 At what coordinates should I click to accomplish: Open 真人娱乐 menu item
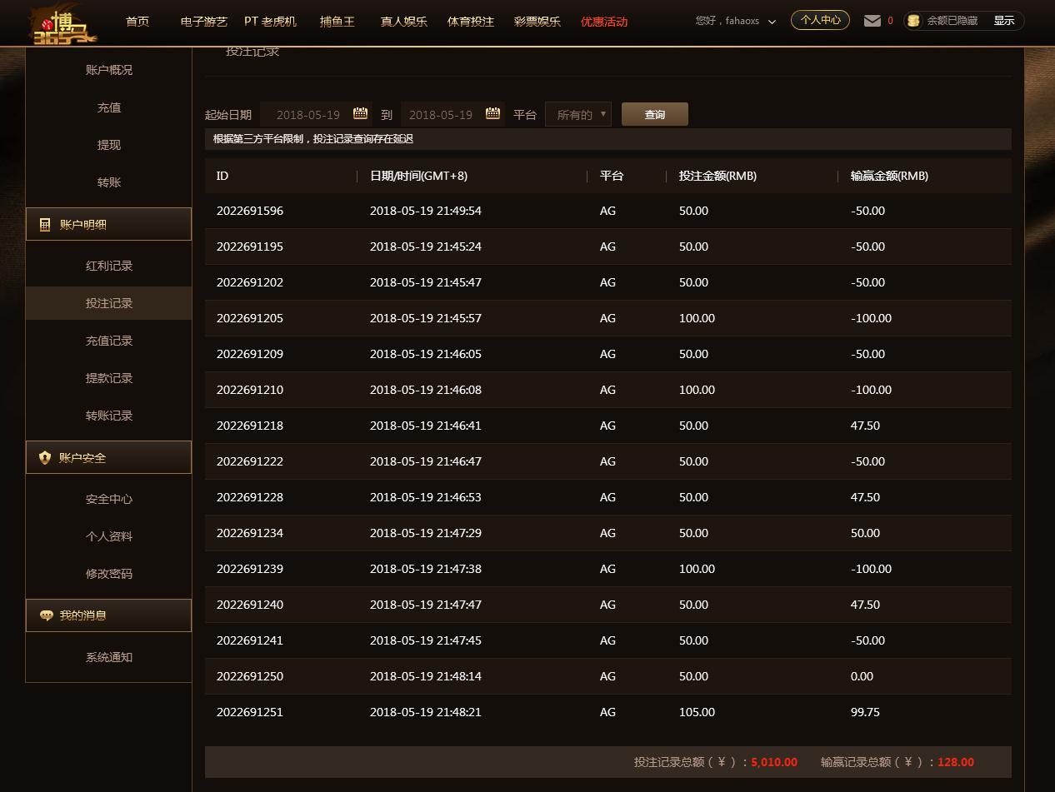(x=404, y=22)
